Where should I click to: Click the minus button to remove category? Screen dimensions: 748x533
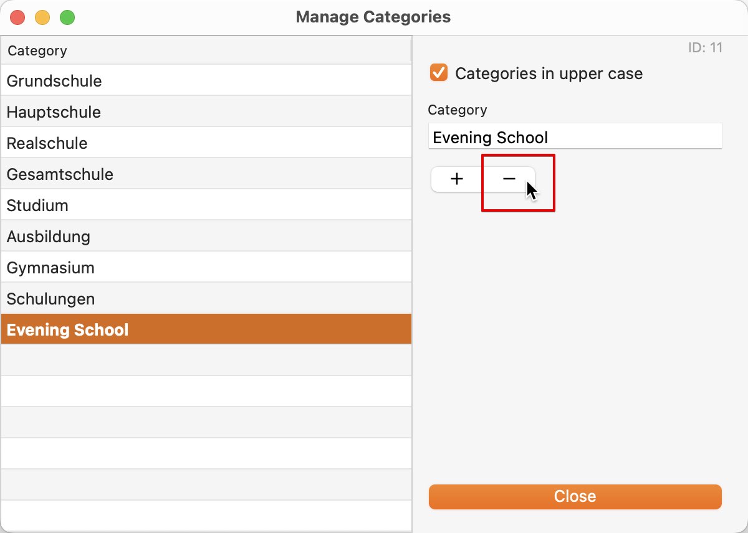click(x=509, y=179)
